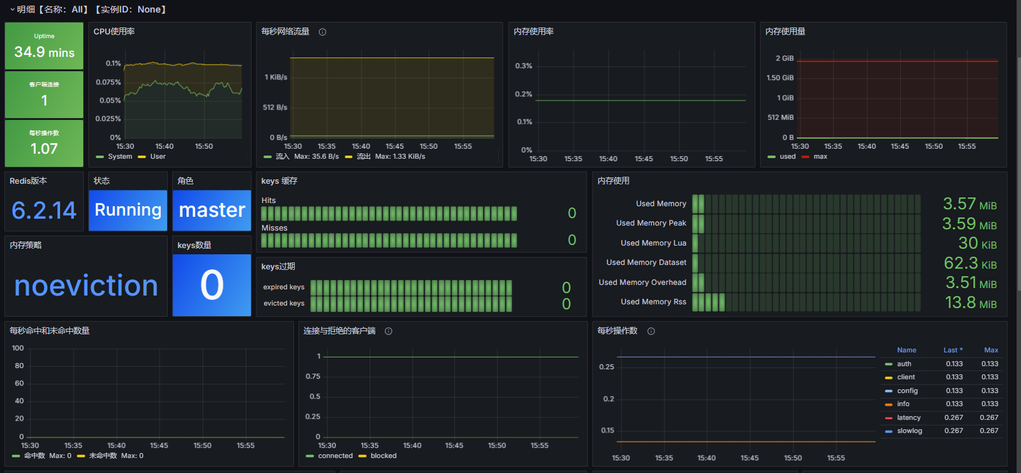
Task: Open 连接与拒绝的客户端 panel title menu
Action: click(x=339, y=331)
